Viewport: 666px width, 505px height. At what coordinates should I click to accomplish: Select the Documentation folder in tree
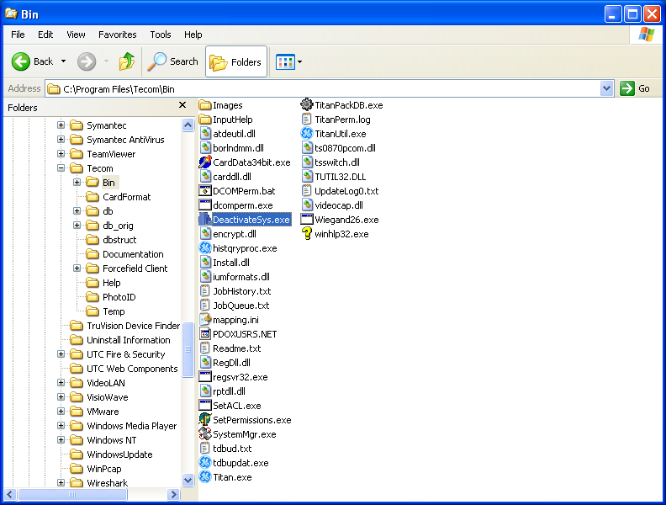click(x=124, y=254)
